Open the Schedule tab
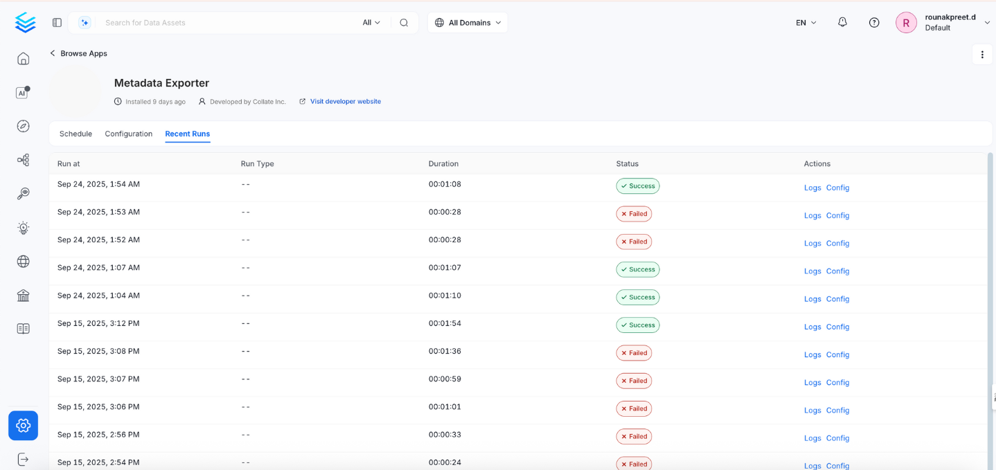This screenshot has height=470, width=996. 75,134
